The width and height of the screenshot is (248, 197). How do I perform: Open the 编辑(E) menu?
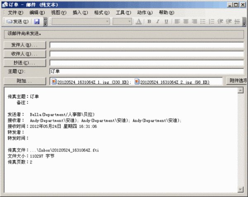click(x=37, y=12)
